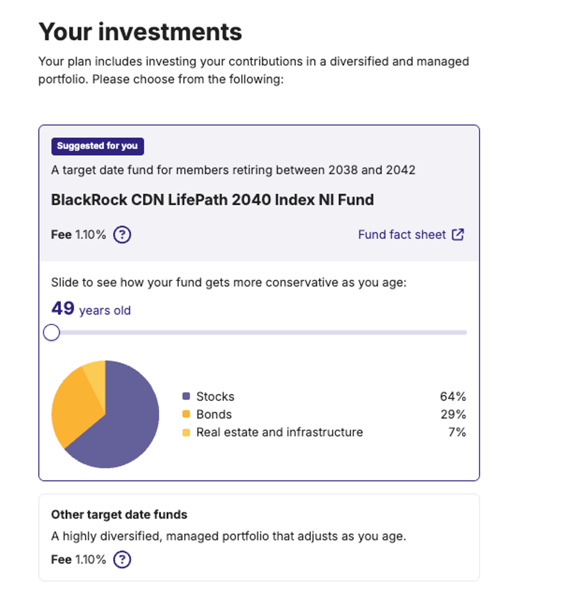Select the BlackRock CDN LifePath 2040 Index NI Fund heading
Image resolution: width=582 pixels, height=613 pixels.
click(213, 200)
